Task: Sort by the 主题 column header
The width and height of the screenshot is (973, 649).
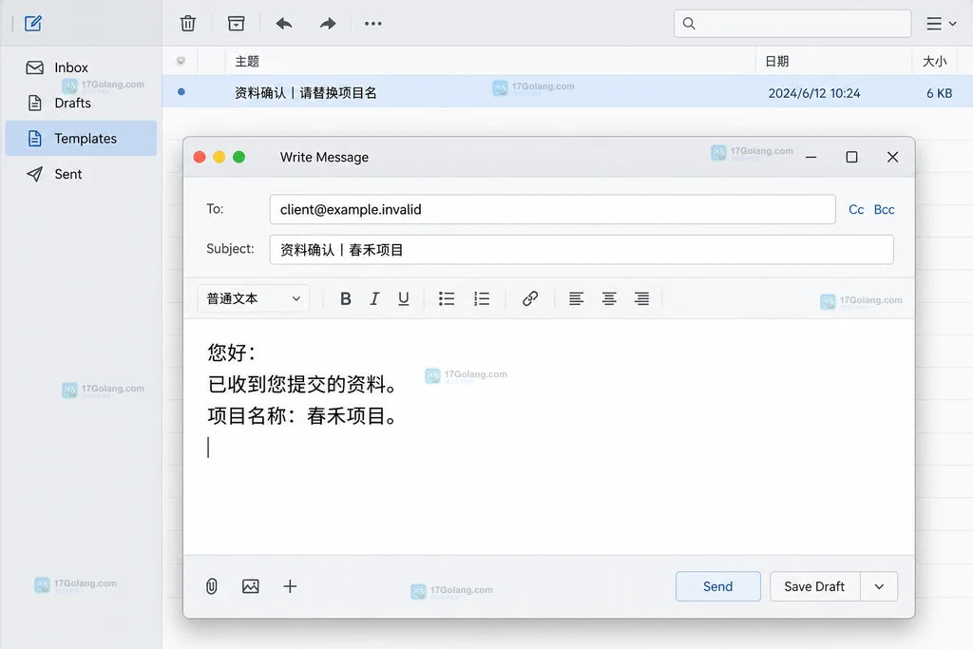Action: click(247, 62)
